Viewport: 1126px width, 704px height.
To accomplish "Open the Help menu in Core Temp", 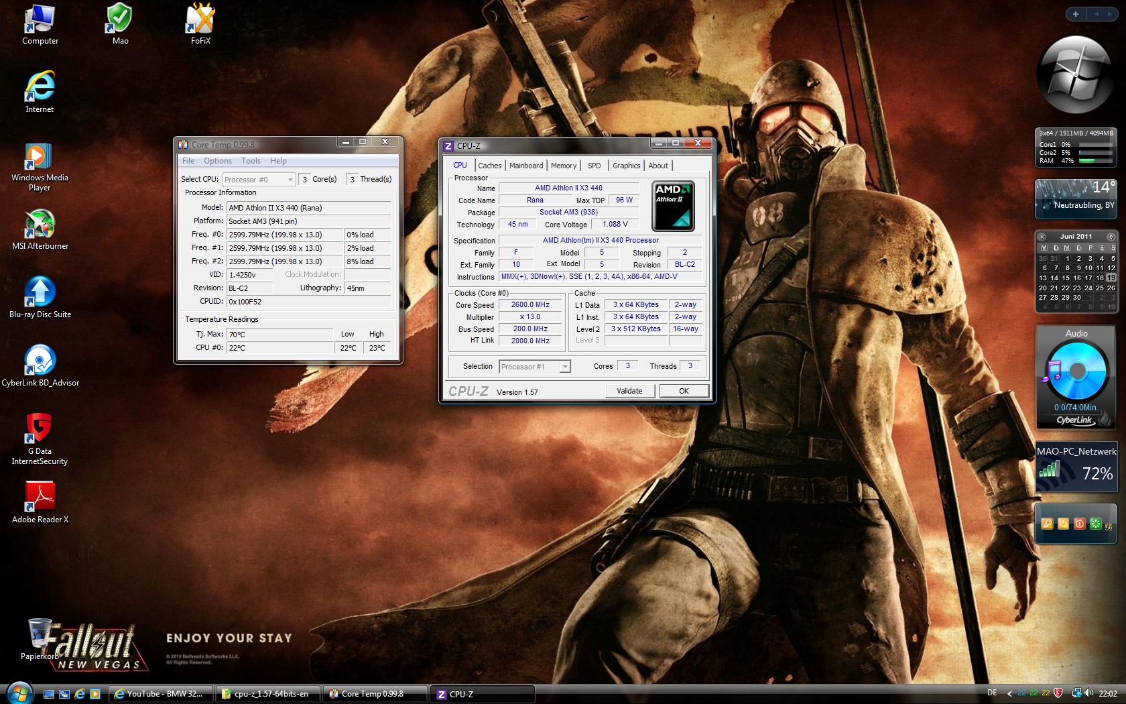I will coord(278,161).
